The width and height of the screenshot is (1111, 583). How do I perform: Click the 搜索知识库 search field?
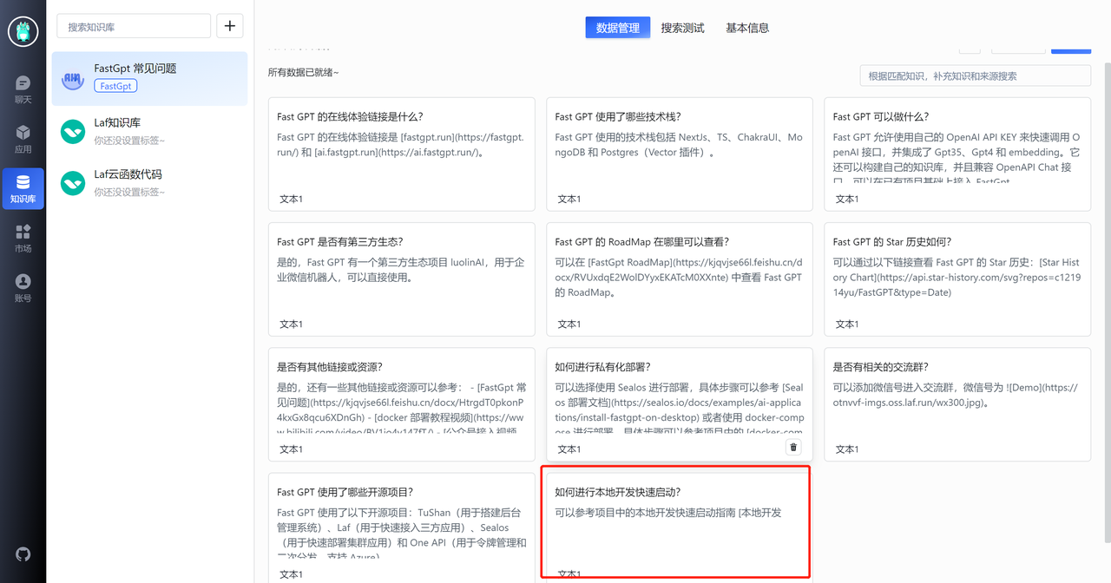(x=134, y=26)
